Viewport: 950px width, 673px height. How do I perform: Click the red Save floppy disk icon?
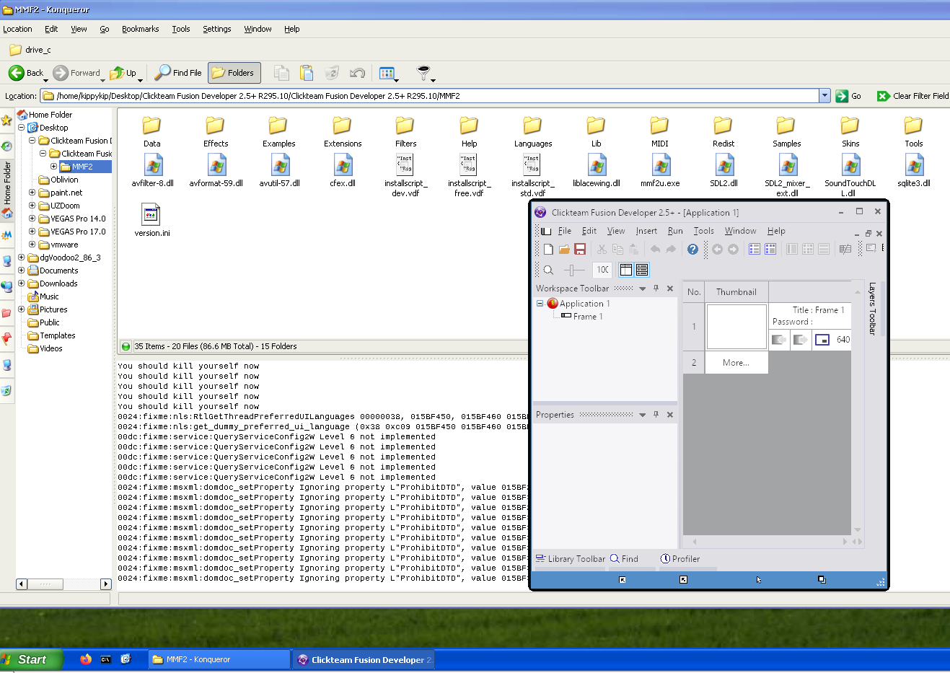coord(580,250)
